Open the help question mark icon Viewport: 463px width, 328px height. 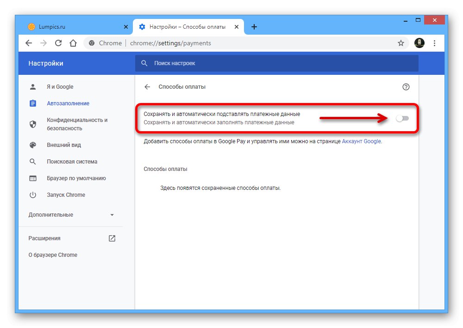pyautogui.click(x=406, y=86)
